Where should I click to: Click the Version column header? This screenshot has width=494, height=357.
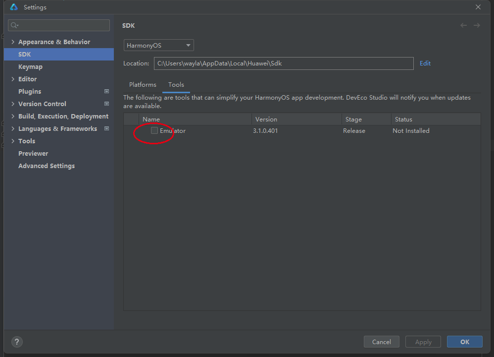(x=296, y=119)
